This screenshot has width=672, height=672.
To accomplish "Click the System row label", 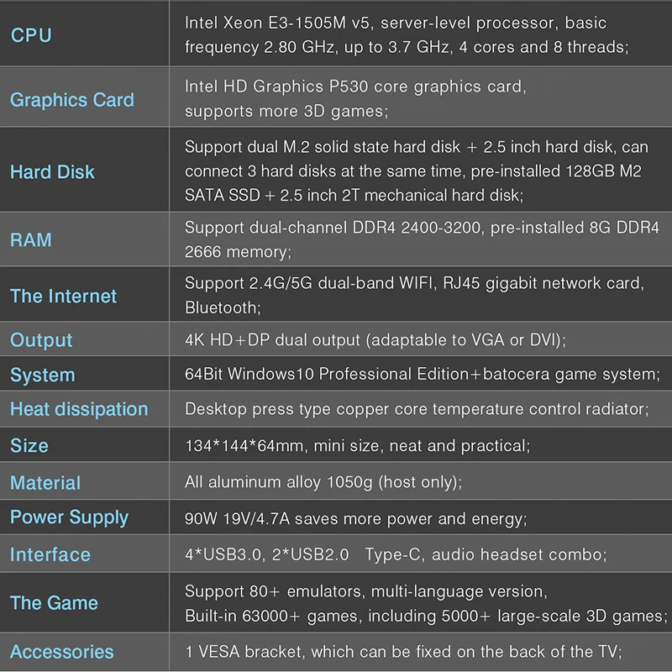I will coord(43,375).
